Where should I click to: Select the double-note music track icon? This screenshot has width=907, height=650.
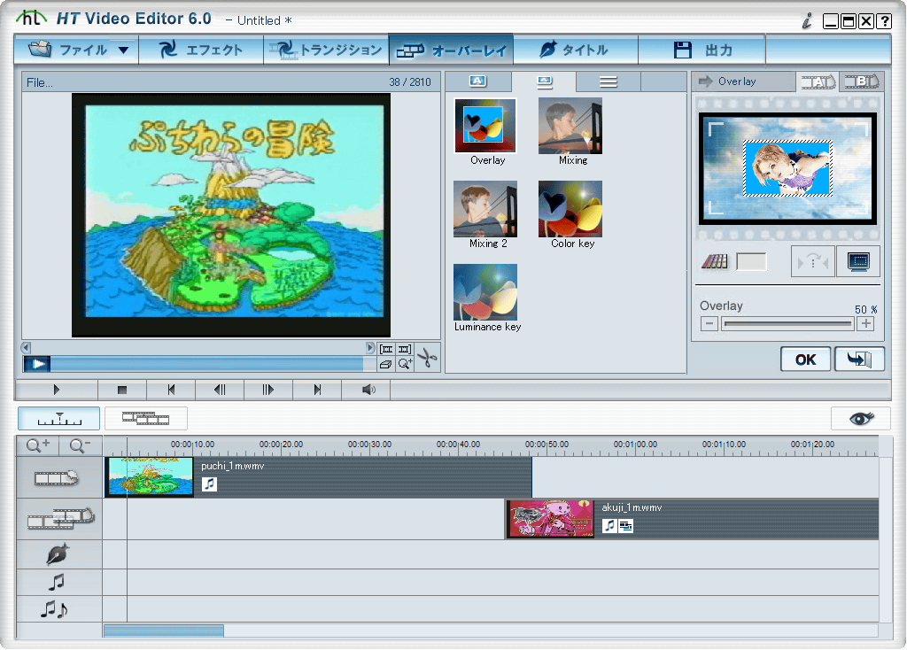click(54, 609)
